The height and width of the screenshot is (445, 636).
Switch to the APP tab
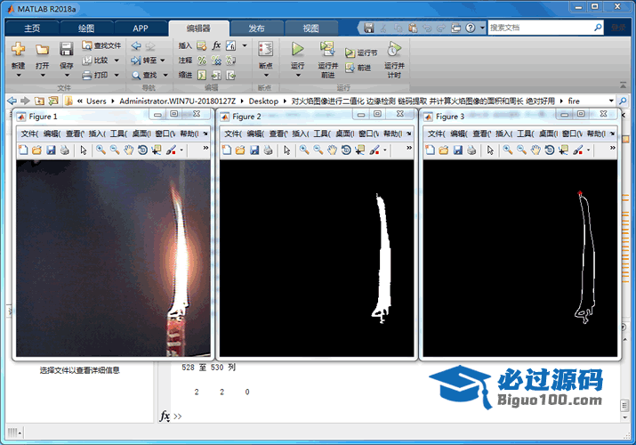click(x=141, y=28)
